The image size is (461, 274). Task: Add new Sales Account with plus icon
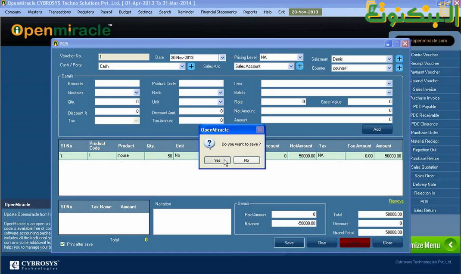tap(299, 66)
